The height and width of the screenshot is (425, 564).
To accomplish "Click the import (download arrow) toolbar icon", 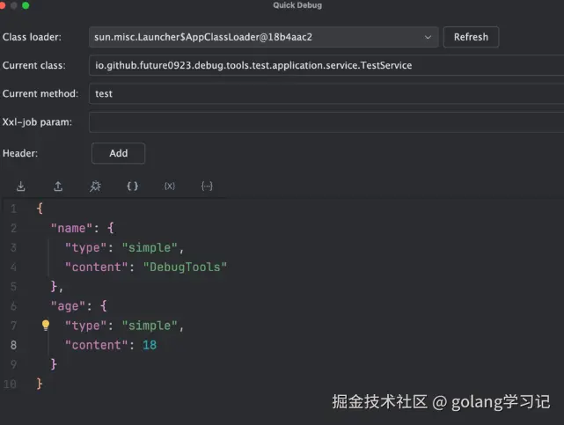I will click(x=21, y=187).
